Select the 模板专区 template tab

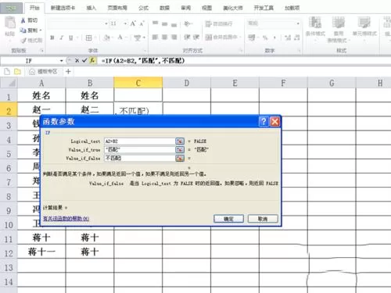coord(43,71)
